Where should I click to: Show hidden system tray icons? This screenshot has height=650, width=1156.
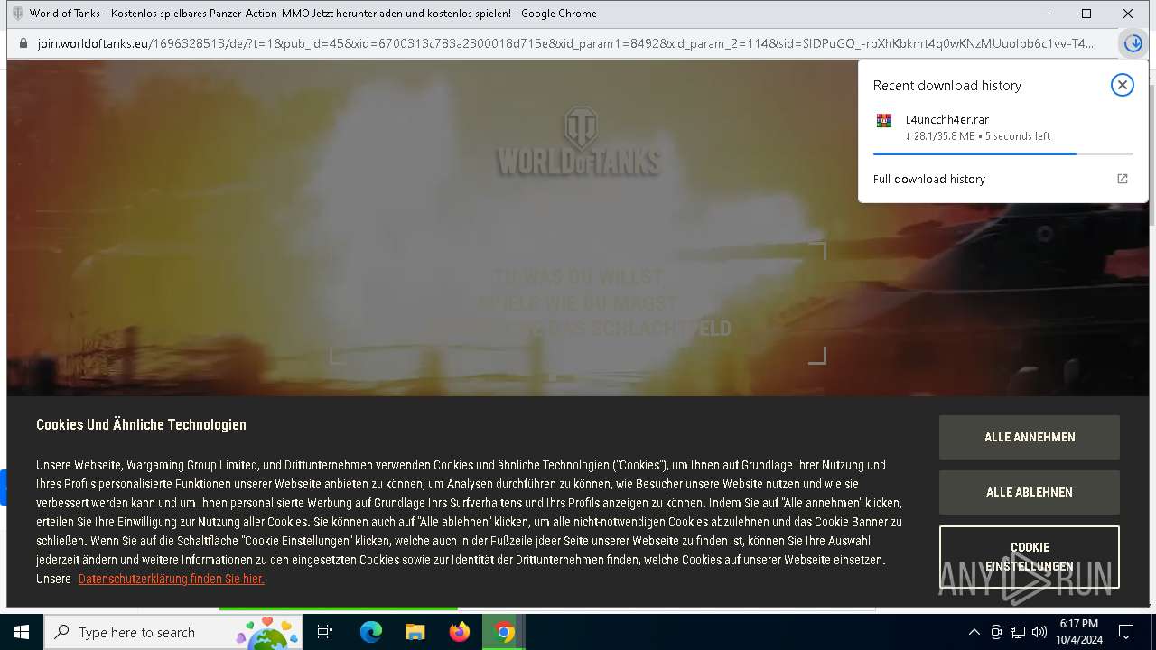pos(974,632)
